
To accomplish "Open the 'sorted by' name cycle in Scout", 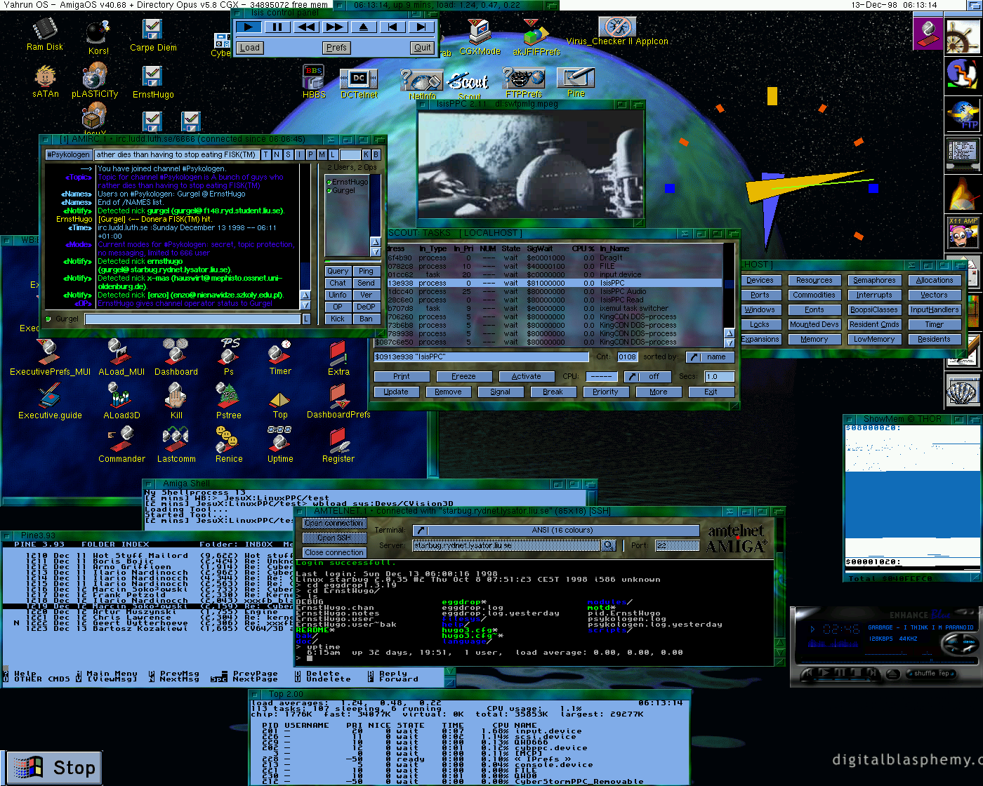I will (709, 357).
